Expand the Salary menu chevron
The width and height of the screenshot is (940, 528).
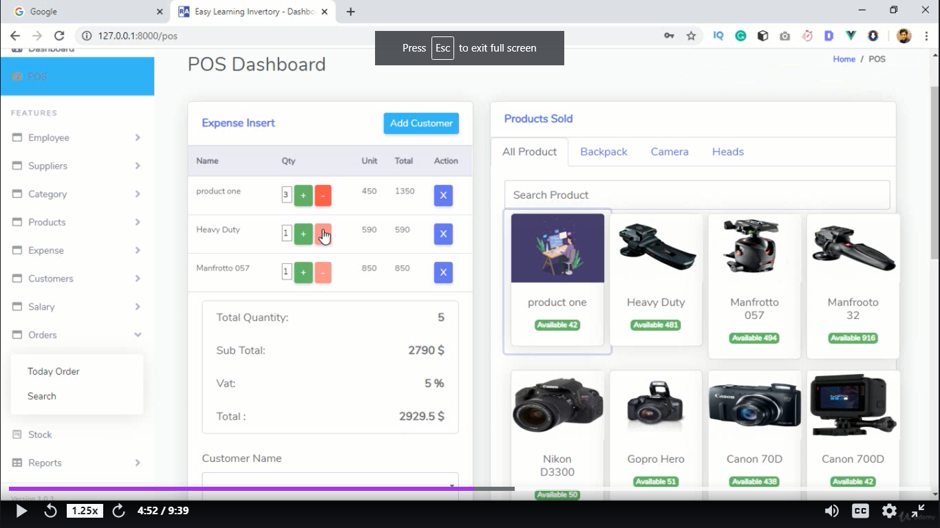[x=138, y=307]
